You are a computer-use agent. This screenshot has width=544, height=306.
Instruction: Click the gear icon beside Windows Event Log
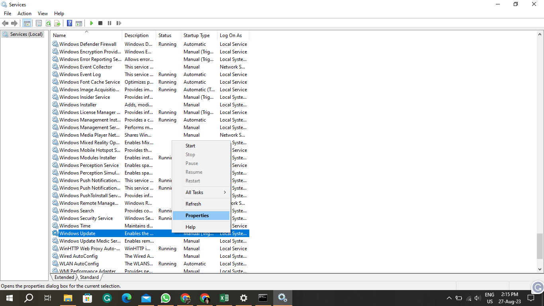point(55,74)
